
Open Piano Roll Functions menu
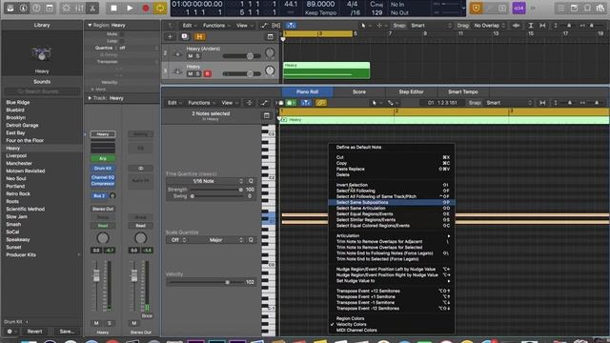point(201,103)
